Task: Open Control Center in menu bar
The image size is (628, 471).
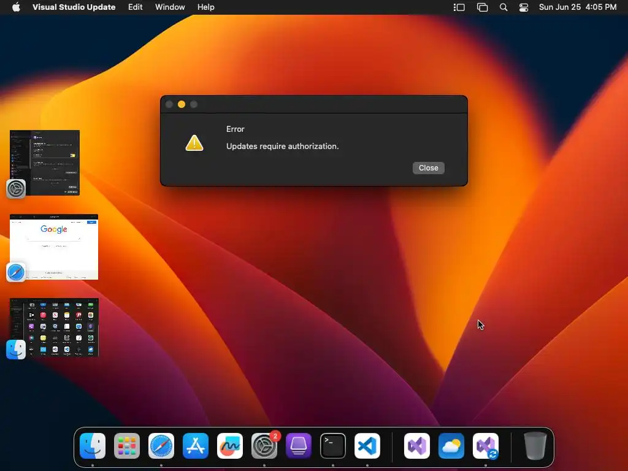Action: click(524, 7)
